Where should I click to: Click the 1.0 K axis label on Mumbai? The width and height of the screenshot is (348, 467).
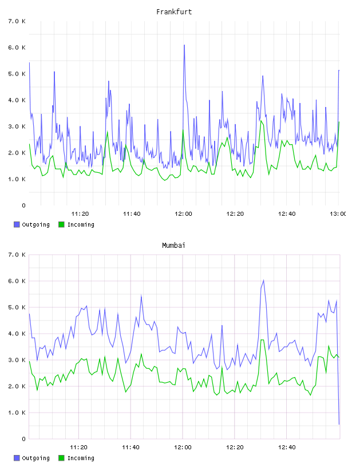tap(17, 413)
